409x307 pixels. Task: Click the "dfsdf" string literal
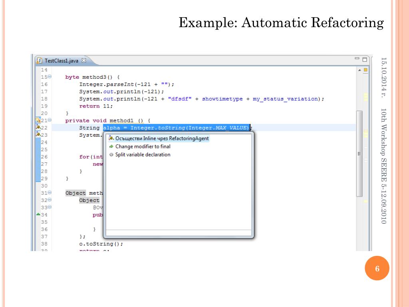pyautogui.click(x=180, y=99)
